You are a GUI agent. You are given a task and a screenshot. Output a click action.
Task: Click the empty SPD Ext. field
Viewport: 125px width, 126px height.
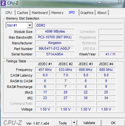click(111, 48)
